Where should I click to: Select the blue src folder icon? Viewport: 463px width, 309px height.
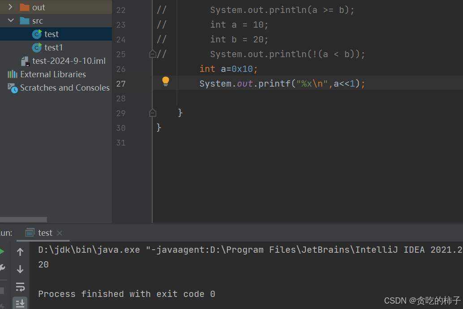pyautogui.click(x=25, y=21)
